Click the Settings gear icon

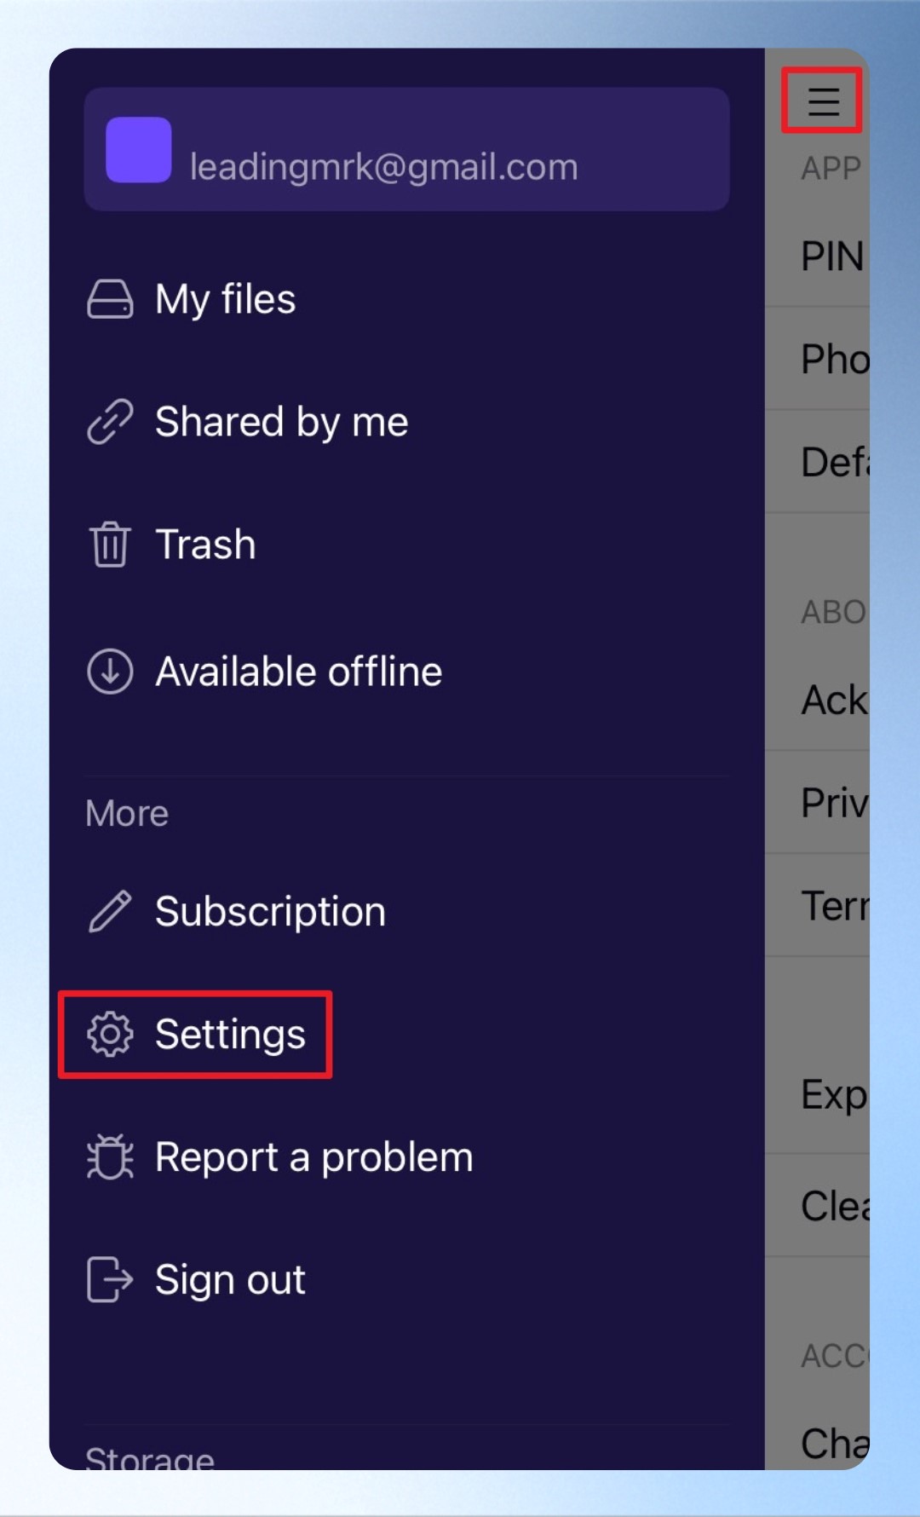[110, 1035]
